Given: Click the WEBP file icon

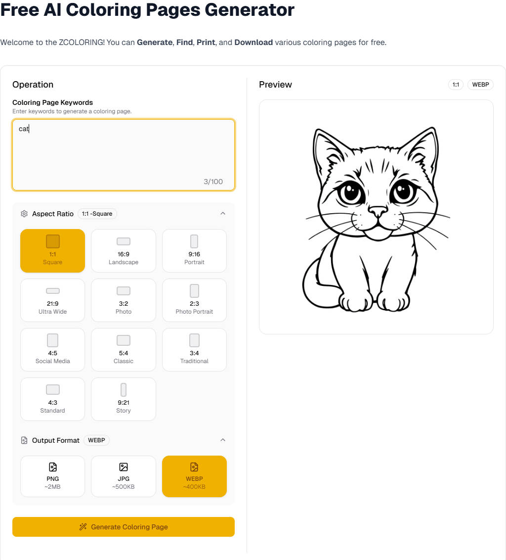Looking at the screenshot, I should (194, 467).
